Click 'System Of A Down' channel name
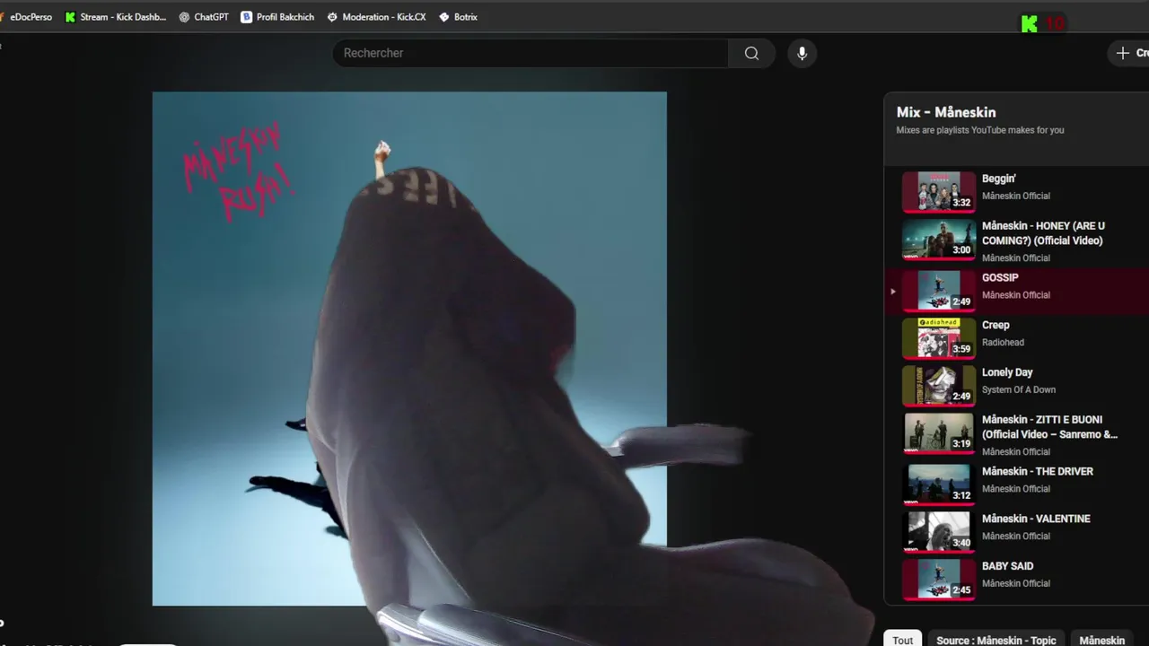Screen dimensions: 1149x646 click(1019, 389)
